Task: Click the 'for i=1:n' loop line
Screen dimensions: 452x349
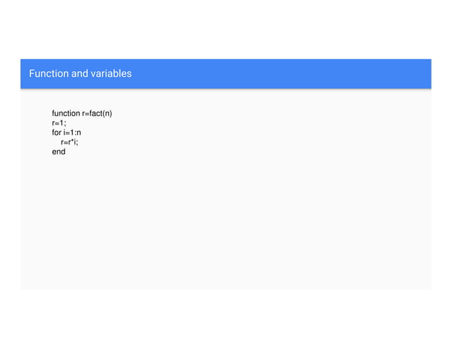Action: tap(67, 132)
